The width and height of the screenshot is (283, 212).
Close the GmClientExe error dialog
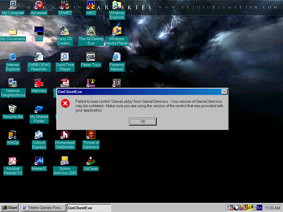pos(224,92)
